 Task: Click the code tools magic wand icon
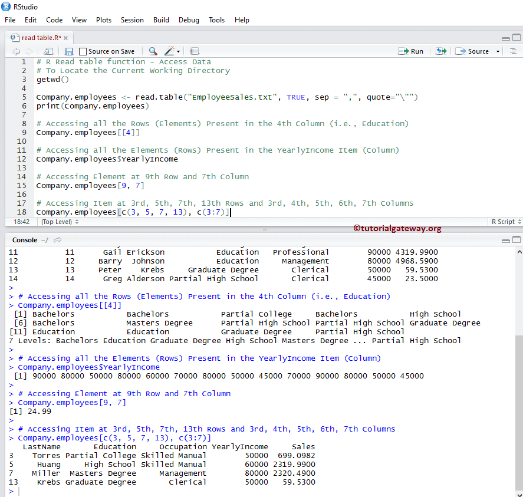tap(170, 51)
